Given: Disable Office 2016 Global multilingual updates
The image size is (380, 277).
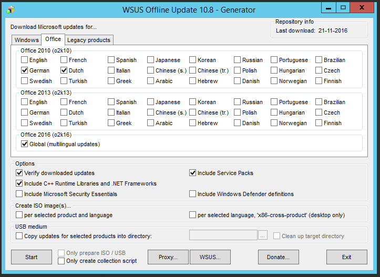Looking at the screenshot, I should click(25, 144).
